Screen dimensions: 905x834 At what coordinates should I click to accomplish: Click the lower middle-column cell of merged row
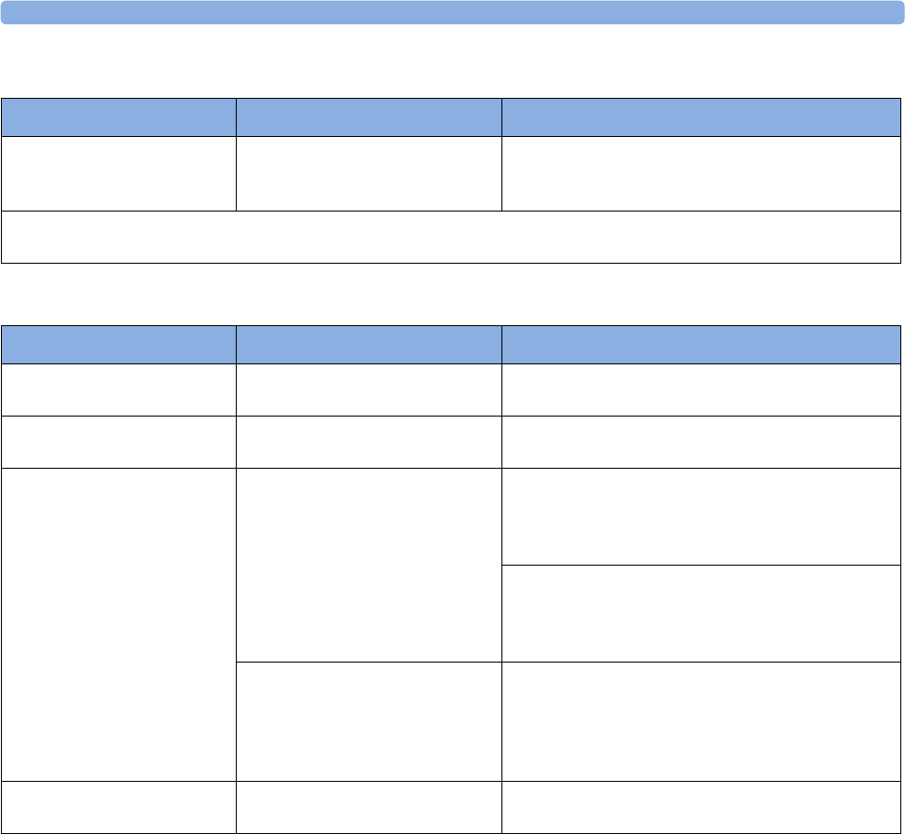pos(368,721)
